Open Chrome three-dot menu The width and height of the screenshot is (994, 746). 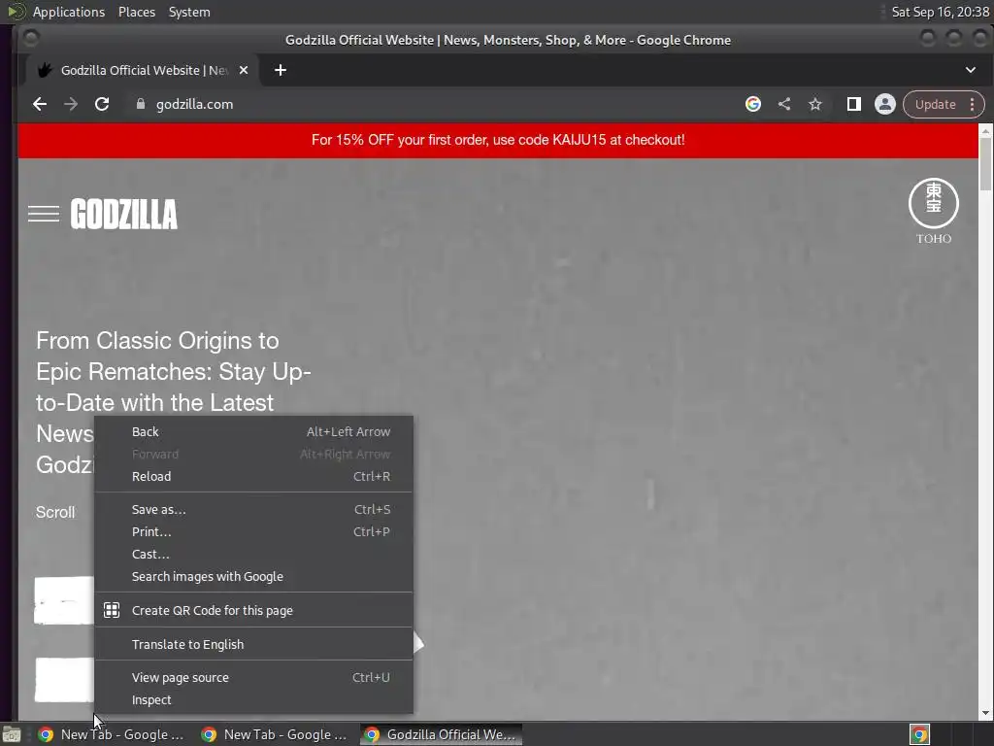pos(973,104)
